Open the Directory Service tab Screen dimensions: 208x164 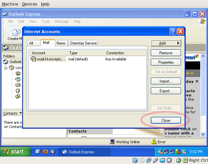point(83,43)
